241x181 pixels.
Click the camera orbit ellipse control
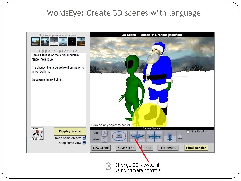click(119, 136)
